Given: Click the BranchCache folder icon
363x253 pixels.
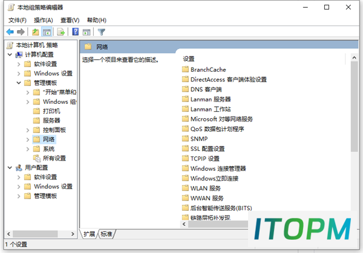Looking at the screenshot, I should (185, 69).
